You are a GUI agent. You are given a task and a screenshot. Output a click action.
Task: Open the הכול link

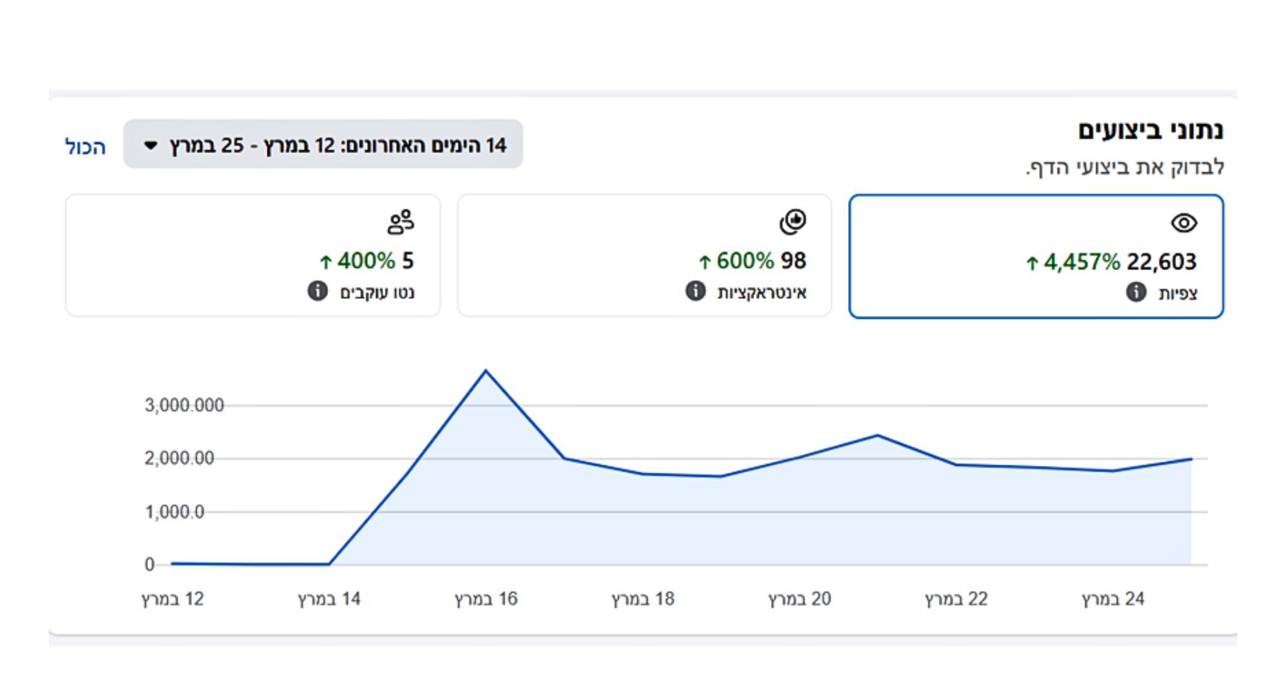[86, 147]
